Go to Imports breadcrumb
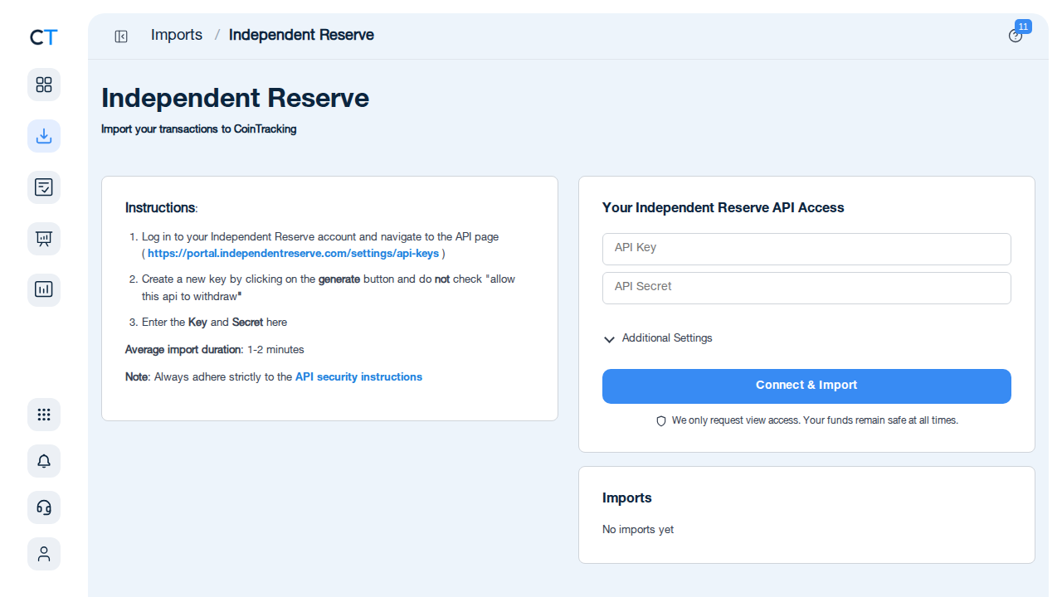This screenshot has width=1062, height=597. (x=177, y=35)
